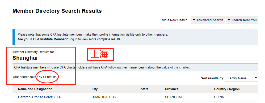Click the Member Directory Search Results title

click(x=57, y=11)
